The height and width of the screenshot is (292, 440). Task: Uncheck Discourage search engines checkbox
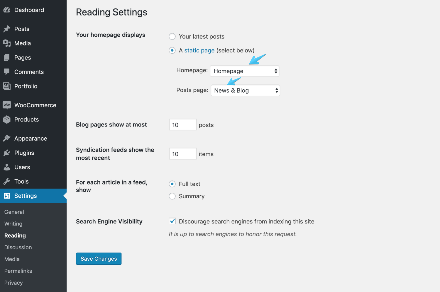[172, 221]
